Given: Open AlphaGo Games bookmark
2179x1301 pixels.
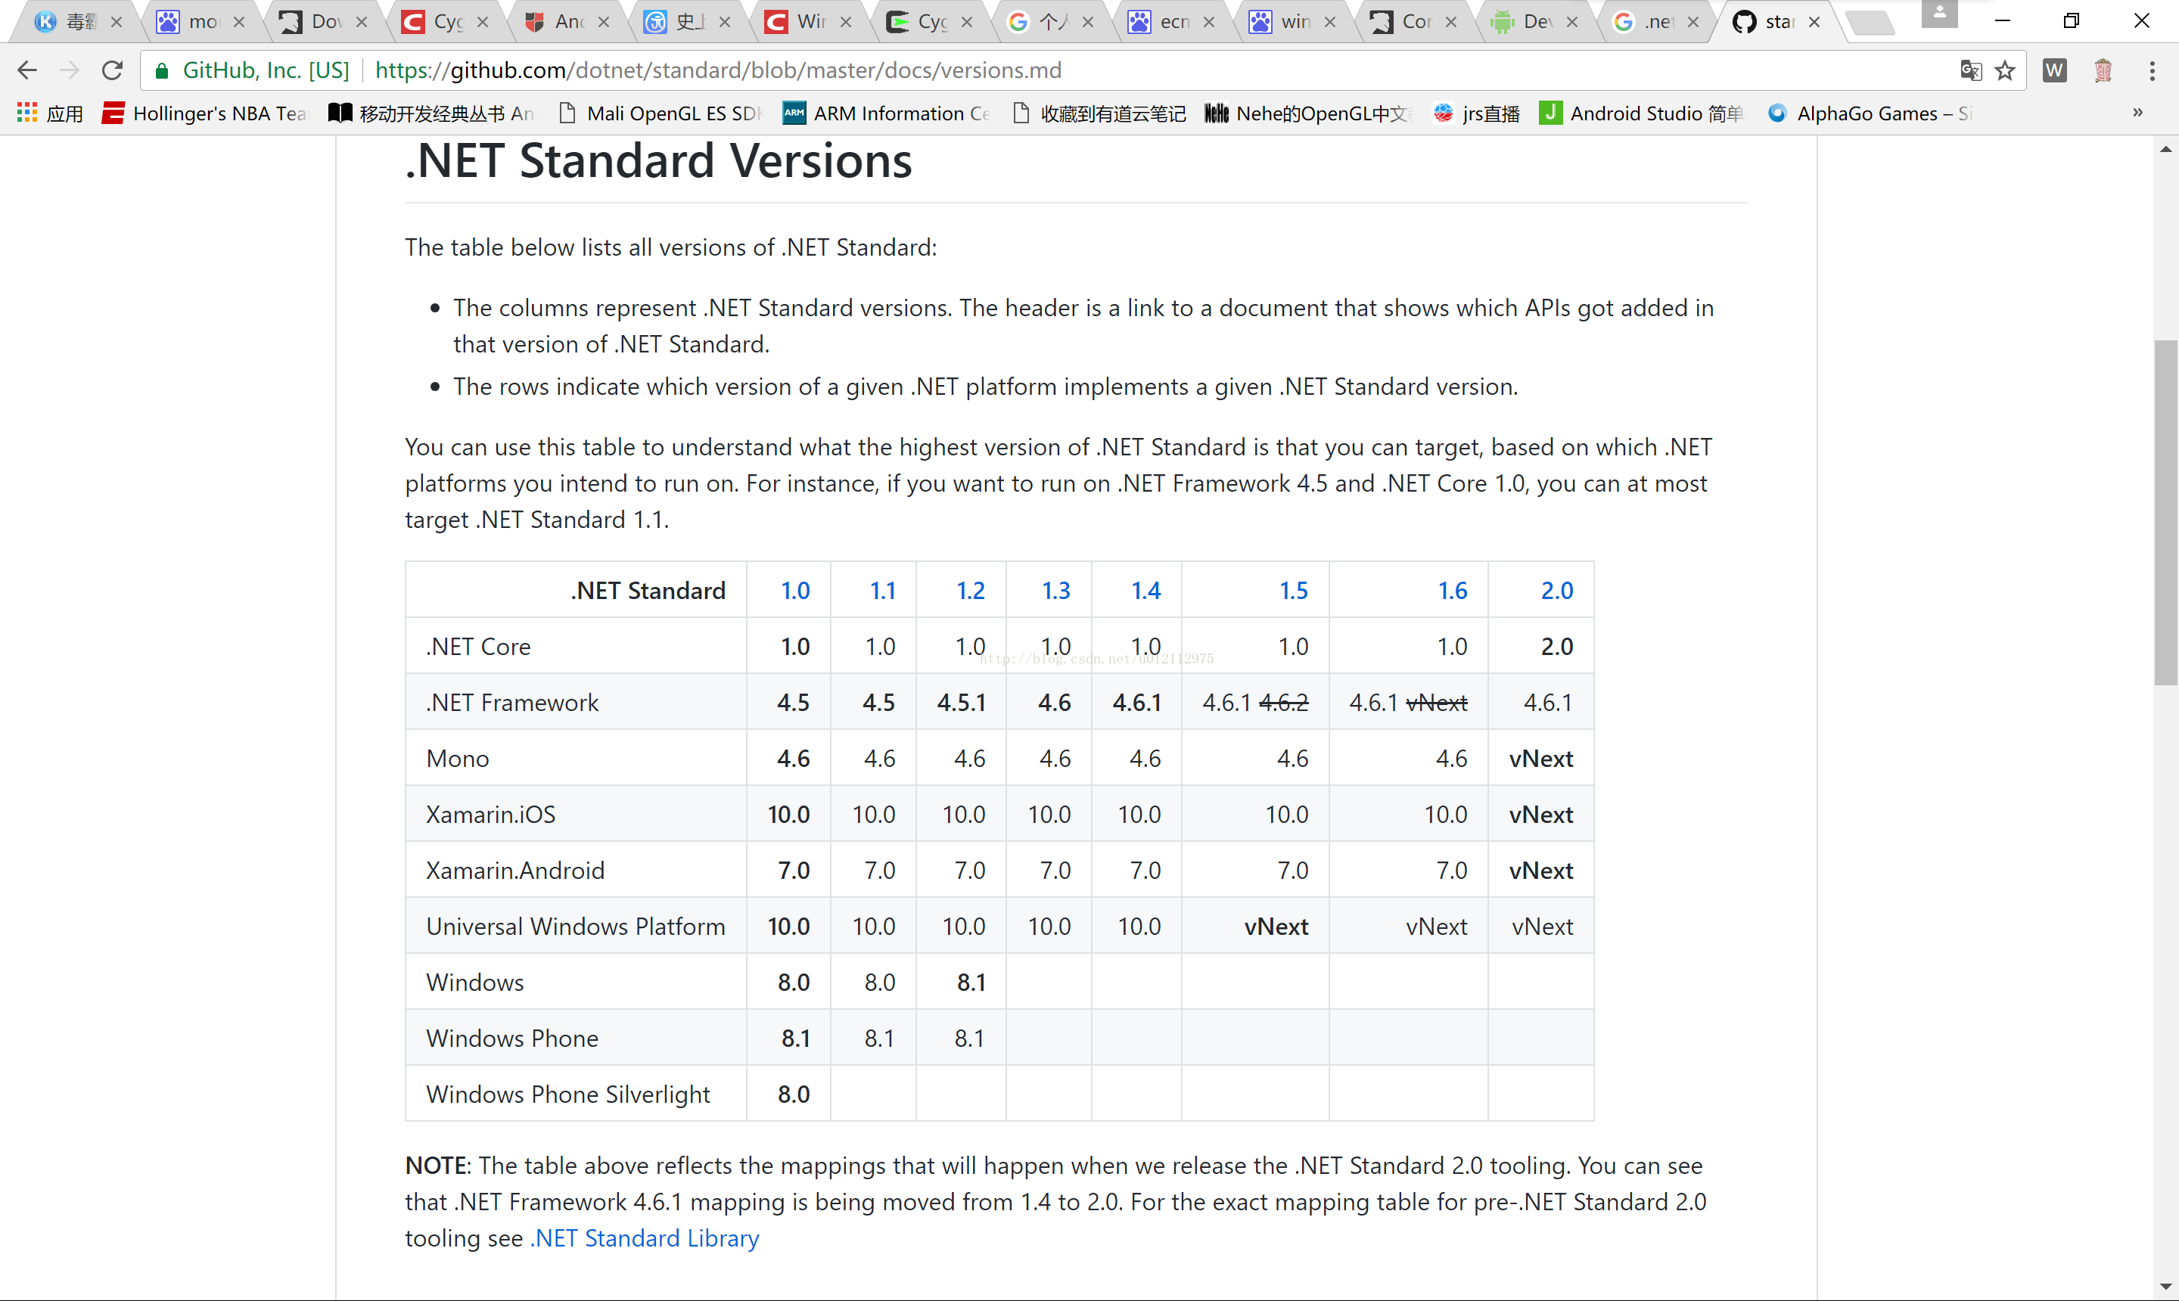Looking at the screenshot, I should tap(1870, 113).
